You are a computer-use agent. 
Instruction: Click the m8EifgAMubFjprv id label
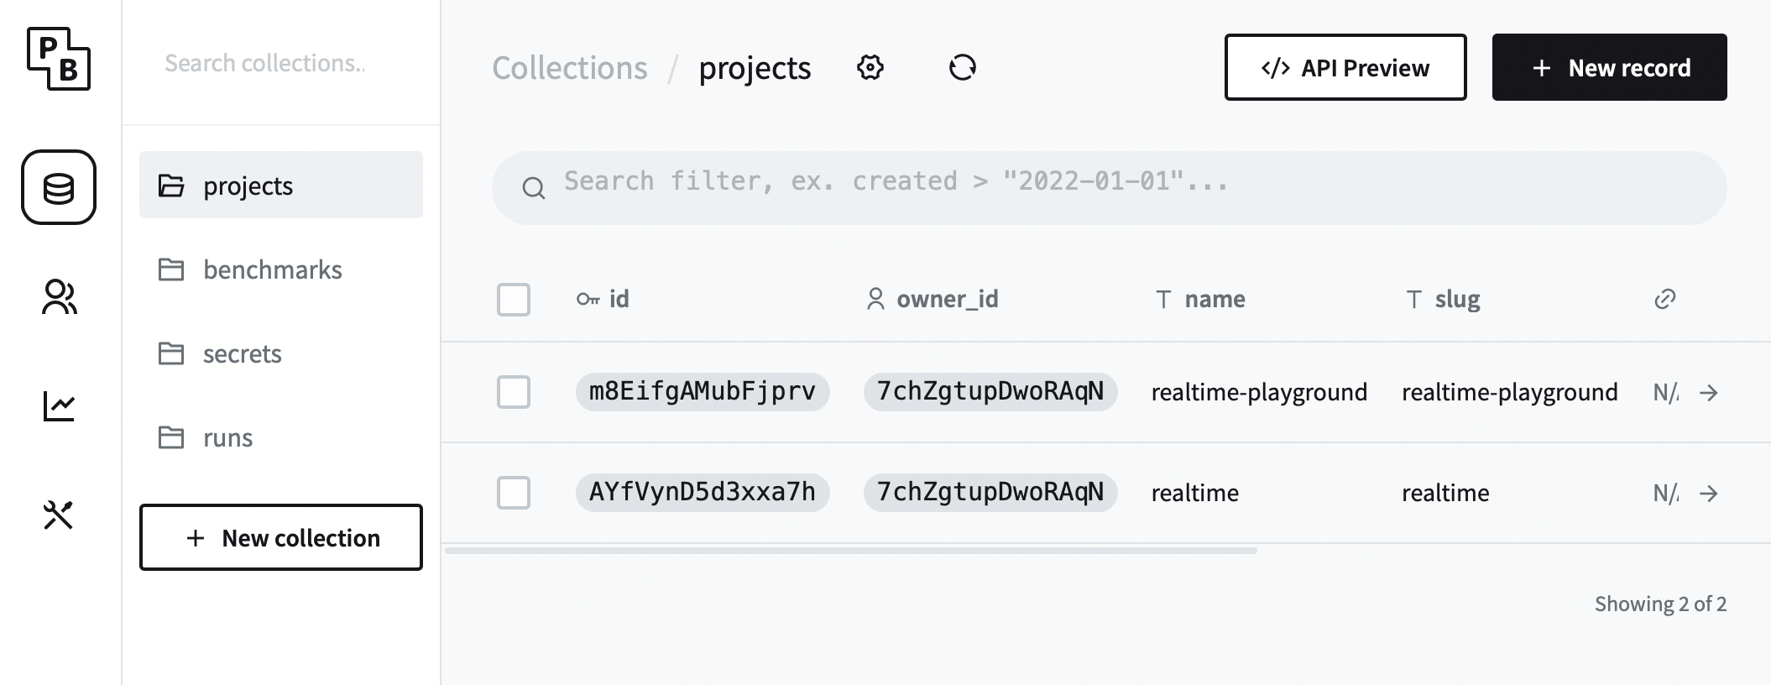click(x=703, y=391)
